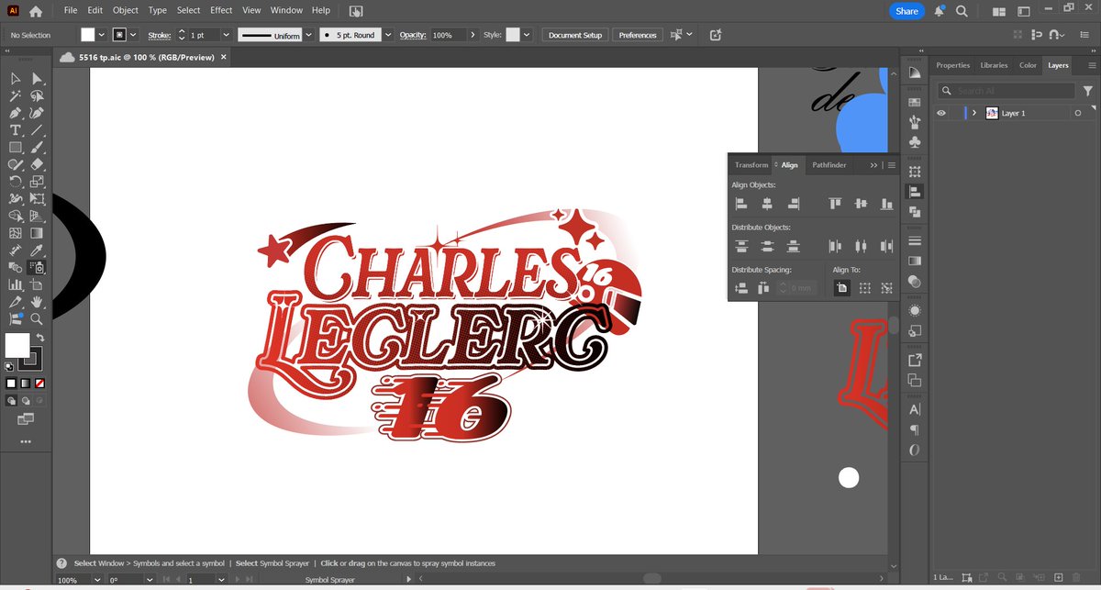Open the Swap Fill and Stroke arrow
Image resolution: width=1101 pixels, height=590 pixels.
40,339
